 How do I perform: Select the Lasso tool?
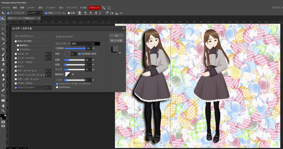click(3, 28)
